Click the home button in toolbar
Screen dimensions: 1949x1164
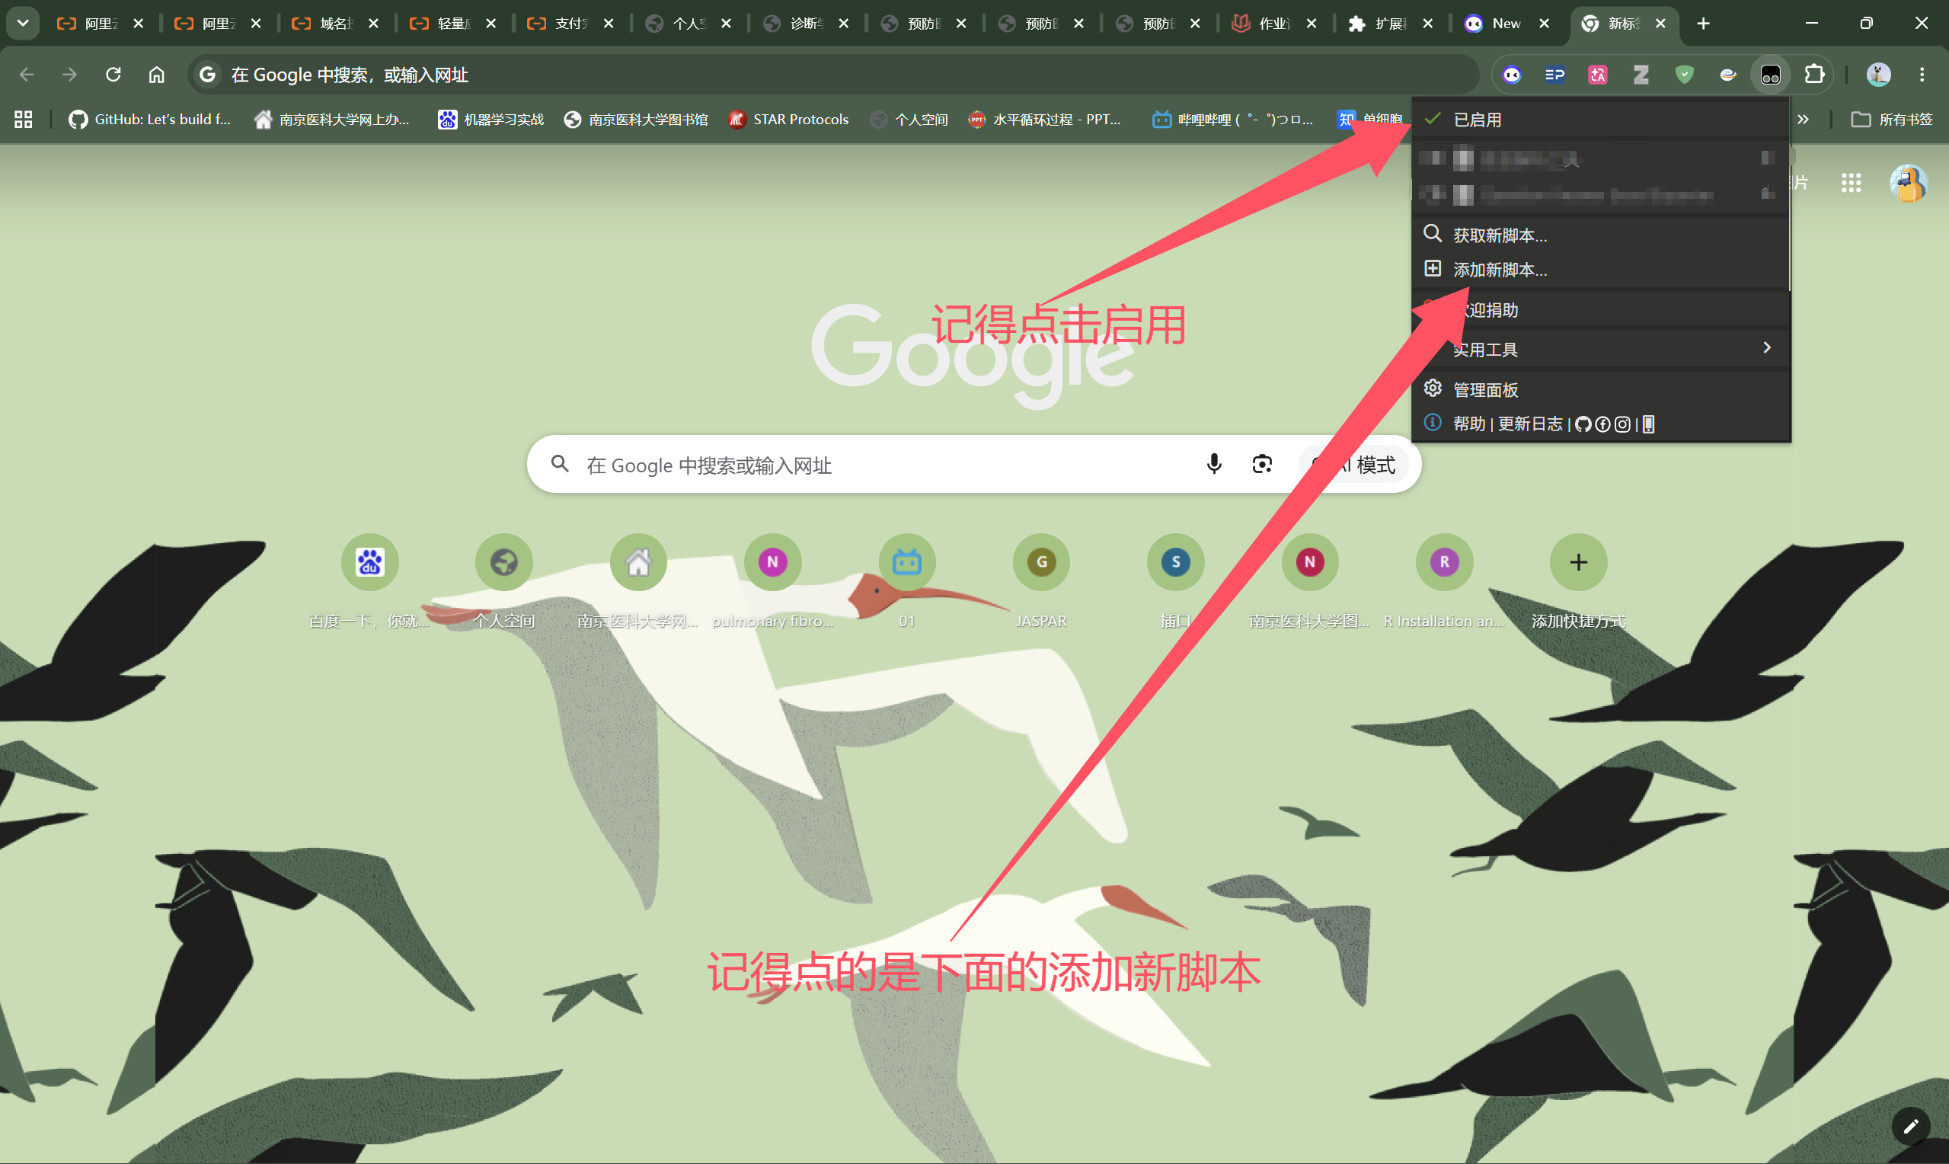coord(157,75)
